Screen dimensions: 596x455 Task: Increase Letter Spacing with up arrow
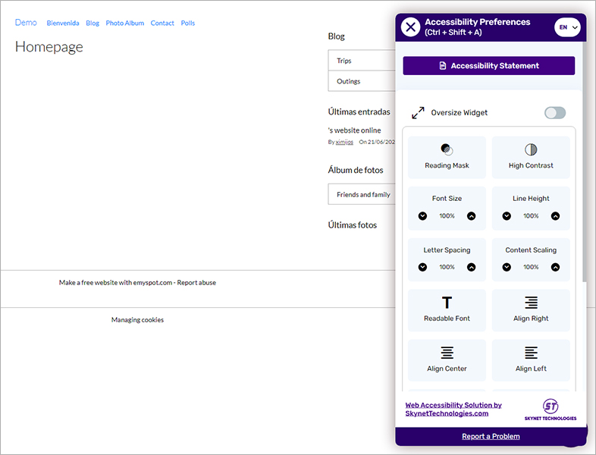pos(472,267)
